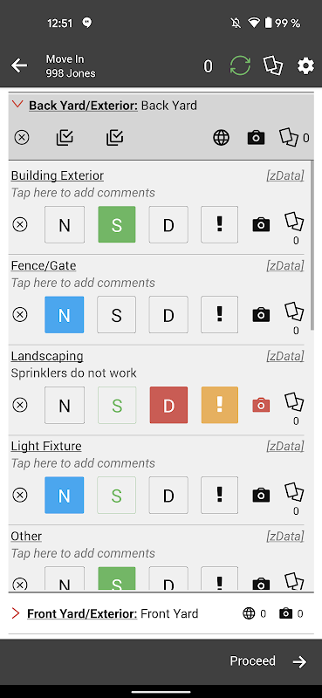Collapse the Back Yard/Exterior section
This screenshot has width=322, height=698.
pos(17,105)
